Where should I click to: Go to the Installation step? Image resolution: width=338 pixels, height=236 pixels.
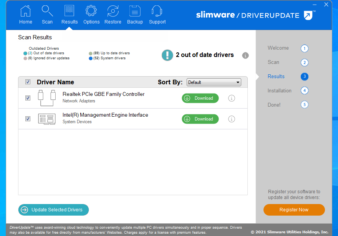(279, 90)
